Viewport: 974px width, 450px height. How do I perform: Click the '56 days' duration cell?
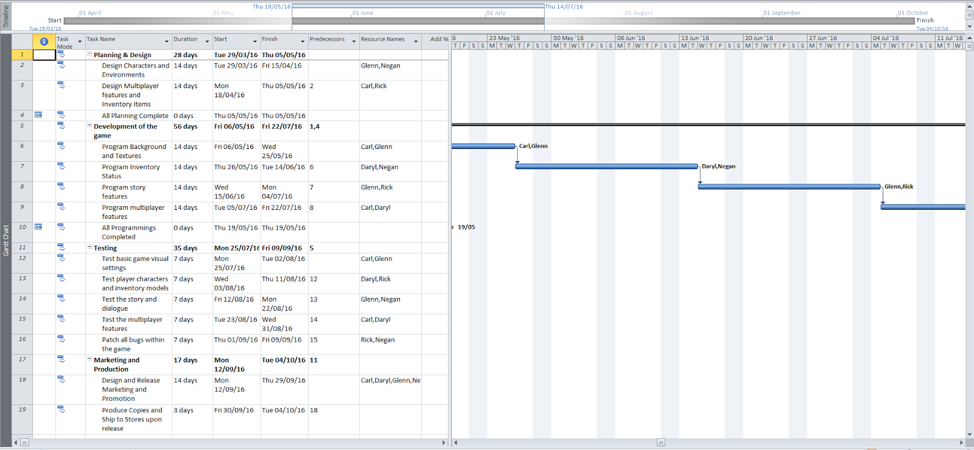click(192, 131)
